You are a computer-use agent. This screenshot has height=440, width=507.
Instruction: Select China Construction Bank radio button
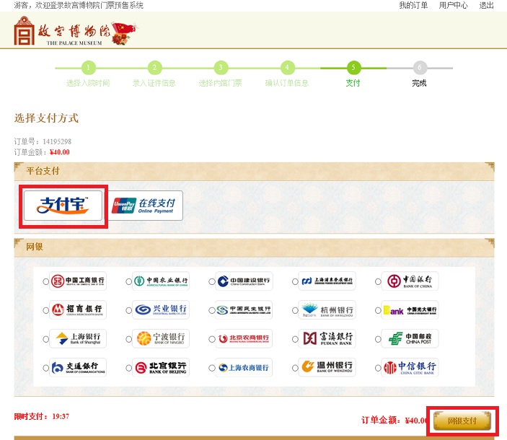pyautogui.click(x=212, y=281)
